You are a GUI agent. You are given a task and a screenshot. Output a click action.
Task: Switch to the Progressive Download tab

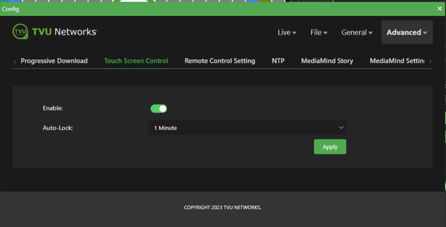54,61
